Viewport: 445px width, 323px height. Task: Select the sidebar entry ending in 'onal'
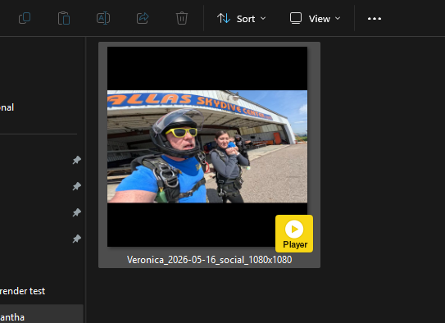click(7, 107)
